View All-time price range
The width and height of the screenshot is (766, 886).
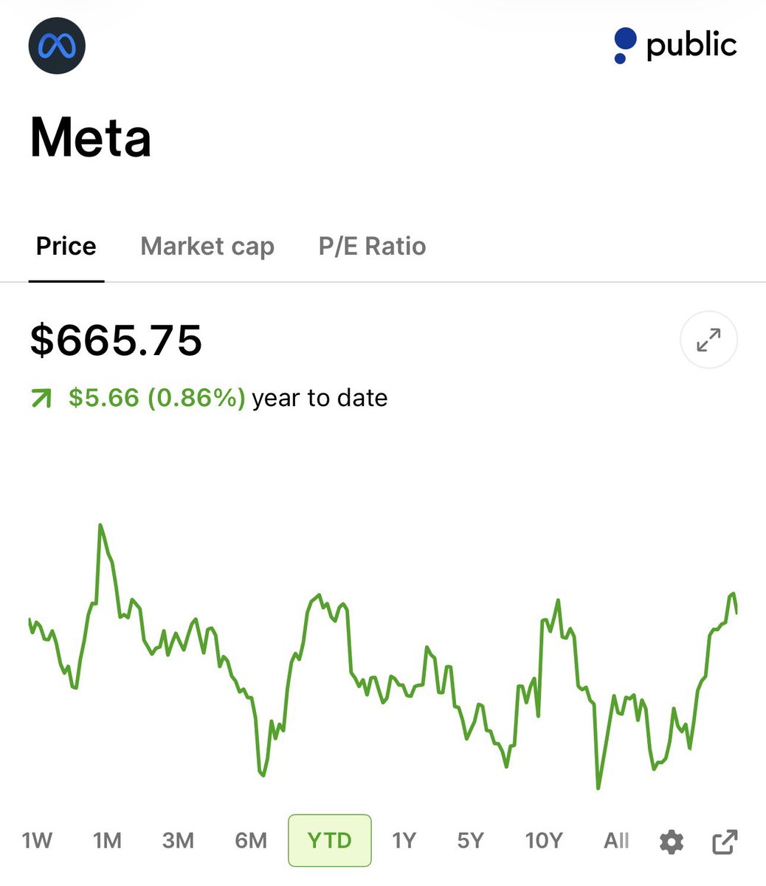[x=616, y=840]
